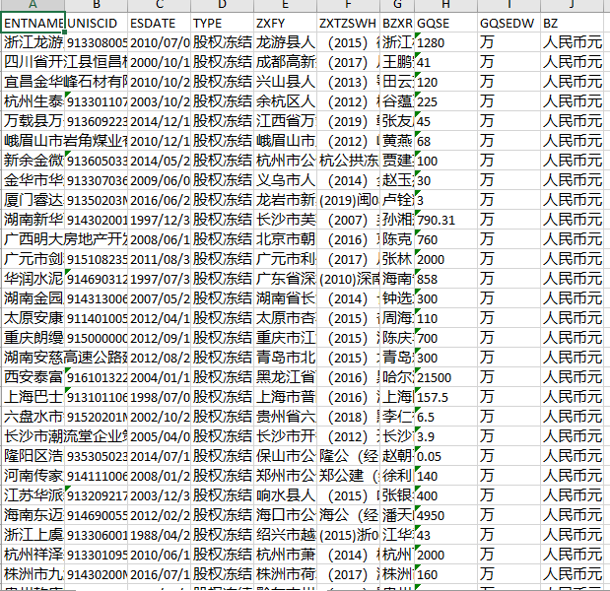Select the GQSEDW header cell
The width and height of the screenshot is (610, 591).
(509, 23)
